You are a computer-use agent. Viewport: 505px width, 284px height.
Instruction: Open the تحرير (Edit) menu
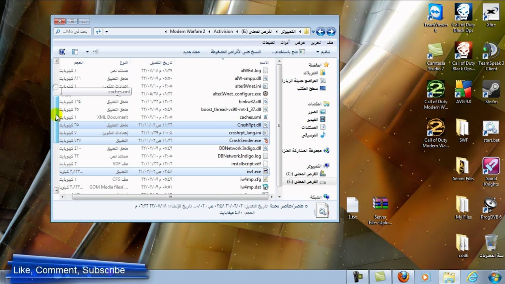coord(315,43)
